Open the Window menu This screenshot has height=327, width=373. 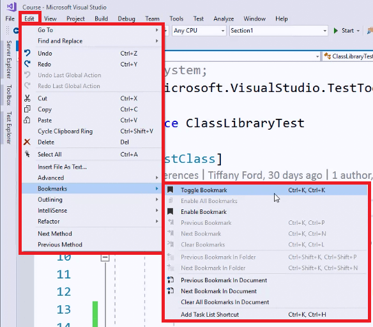pos(255,19)
